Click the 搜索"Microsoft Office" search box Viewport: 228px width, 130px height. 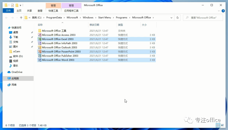click(x=203, y=17)
